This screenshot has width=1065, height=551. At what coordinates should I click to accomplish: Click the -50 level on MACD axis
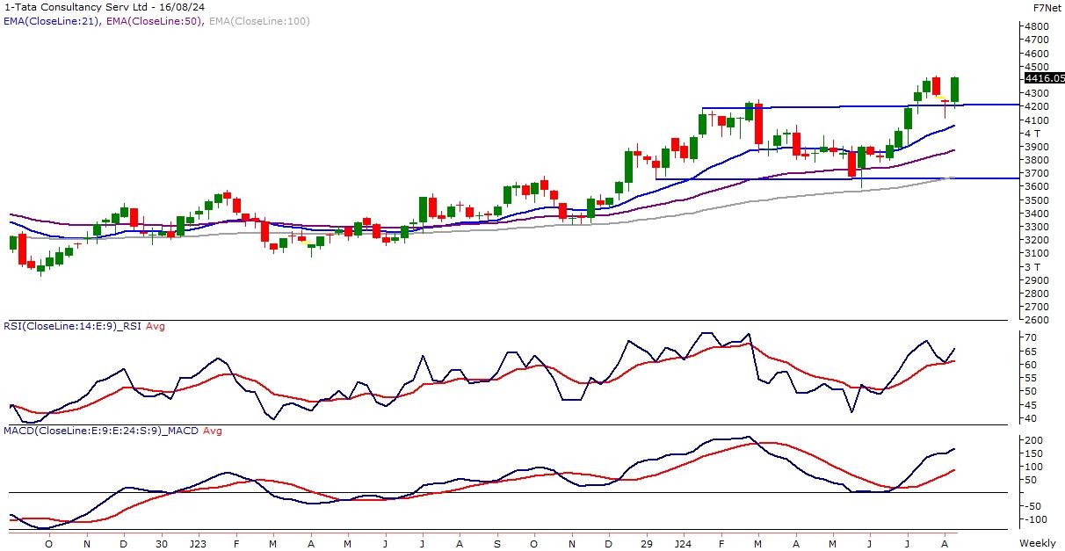[1033, 506]
